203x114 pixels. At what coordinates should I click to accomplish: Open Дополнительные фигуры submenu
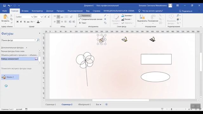pyautogui.click(x=14, y=47)
